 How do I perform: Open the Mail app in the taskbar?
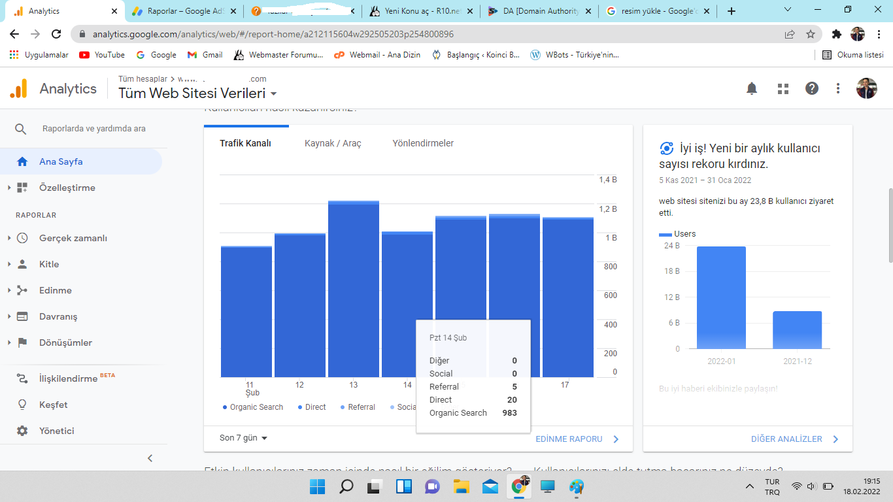(x=490, y=486)
